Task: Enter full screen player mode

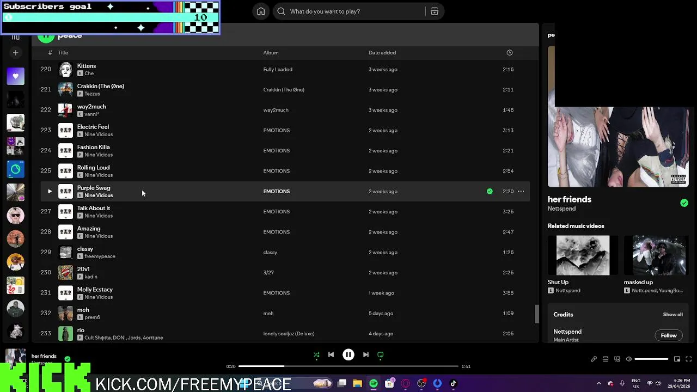Action: pyautogui.click(x=688, y=359)
